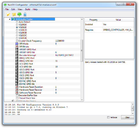Click the log panel scroll up arrow
The image size is (139, 128).
point(133,104)
